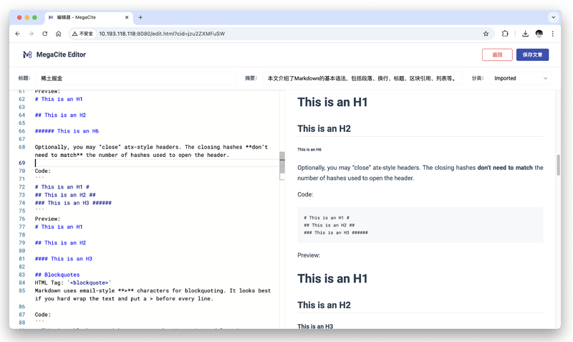Click editor line 64 '## This is an H2'
The height and width of the screenshot is (342, 573).
60,115
